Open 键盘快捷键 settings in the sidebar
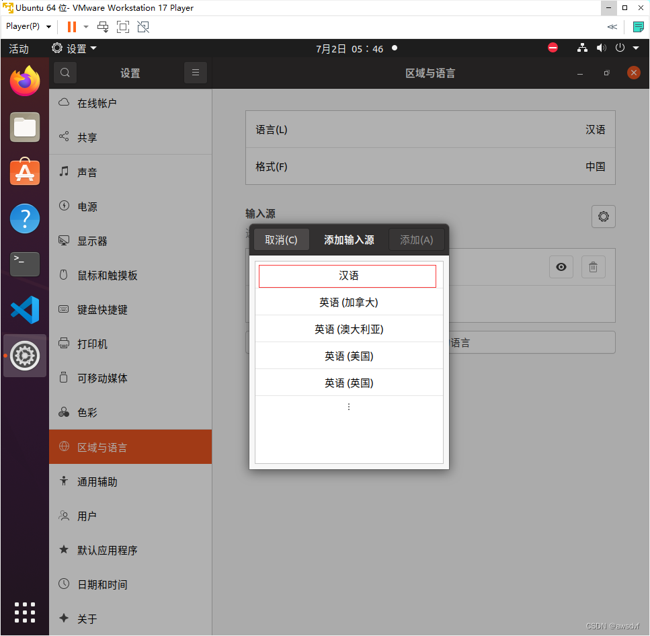 (x=130, y=310)
